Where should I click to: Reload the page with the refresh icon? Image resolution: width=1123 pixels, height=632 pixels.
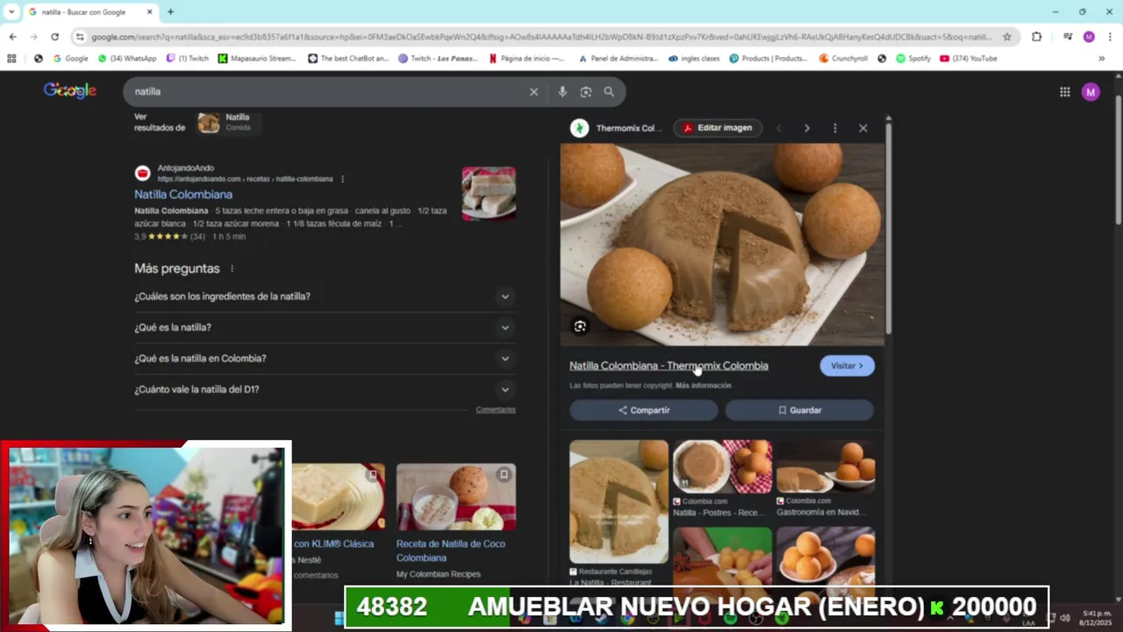[54, 37]
